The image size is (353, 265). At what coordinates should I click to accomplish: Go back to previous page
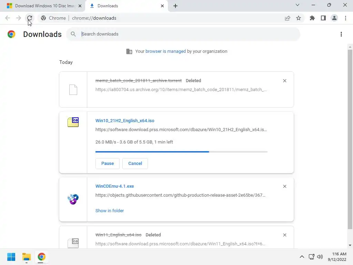pyautogui.click(x=8, y=18)
